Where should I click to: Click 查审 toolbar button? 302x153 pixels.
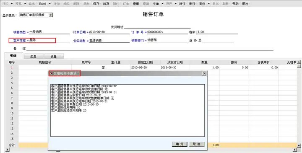[136, 4]
